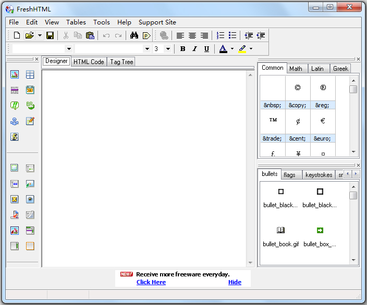Click the New document icon

[17, 35]
